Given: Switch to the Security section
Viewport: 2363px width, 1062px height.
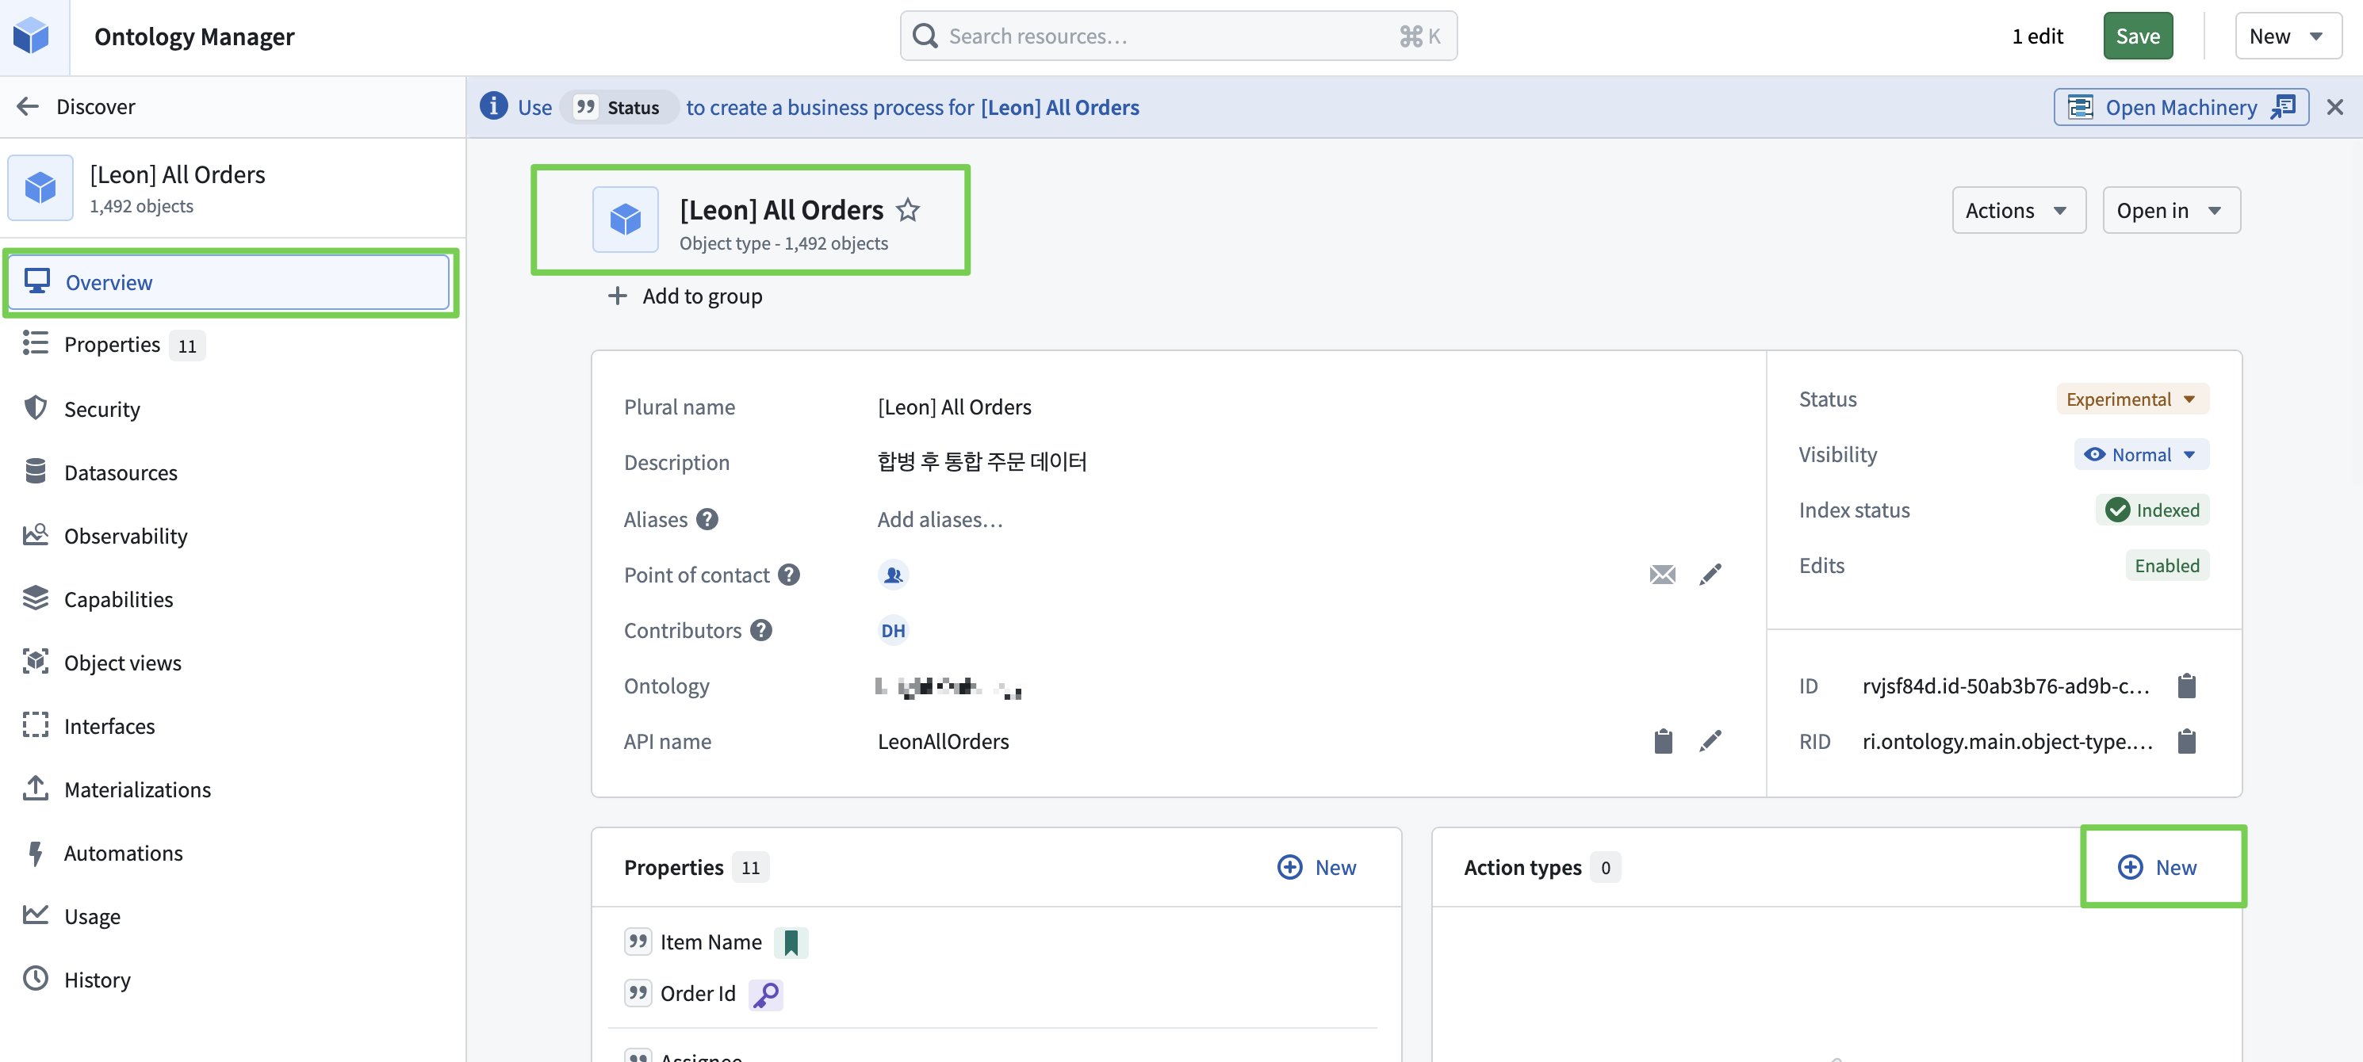Looking at the screenshot, I should pyautogui.click(x=101, y=409).
